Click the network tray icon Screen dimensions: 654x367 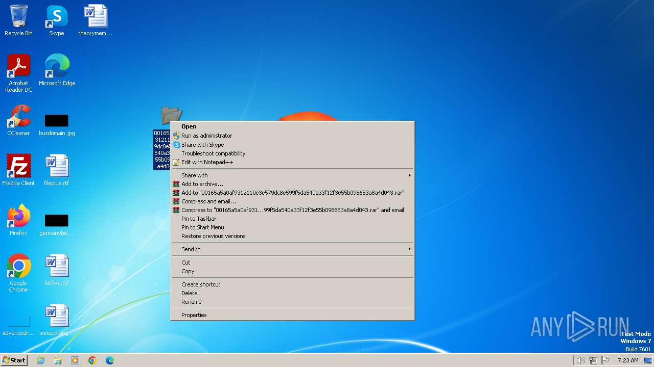[x=593, y=360]
